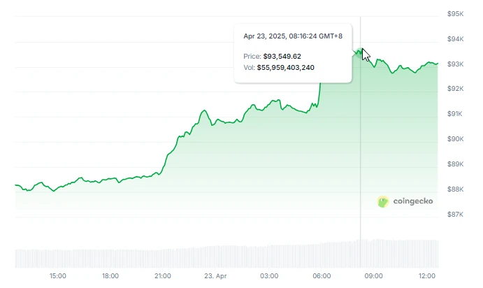Click the $87K y-axis label
The width and height of the screenshot is (483, 288).
pyautogui.click(x=456, y=214)
